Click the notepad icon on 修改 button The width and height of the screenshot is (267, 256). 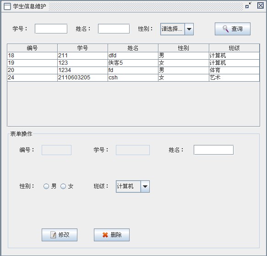click(53, 235)
